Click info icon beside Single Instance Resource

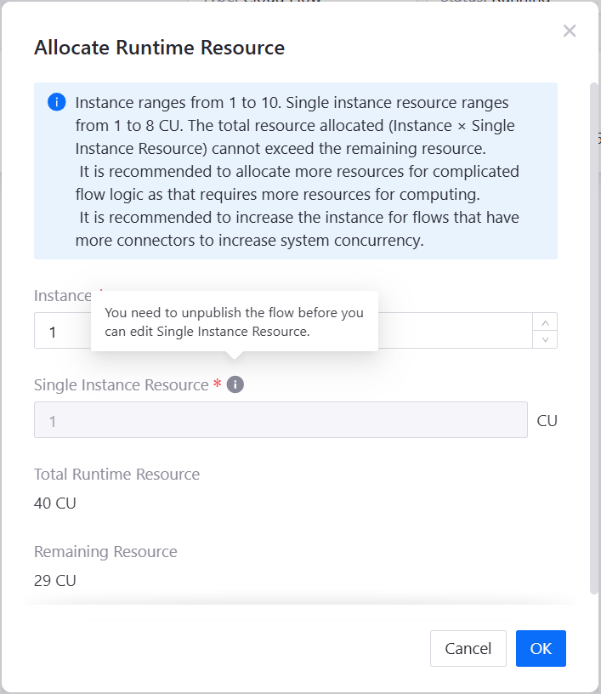235,385
